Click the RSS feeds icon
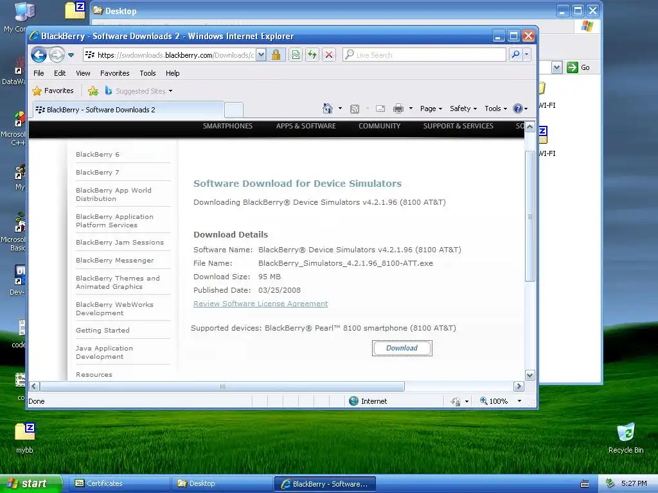Image resolution: width=658 pixels, height=493 pixels. pyautogui.click(x=355, y=108)
